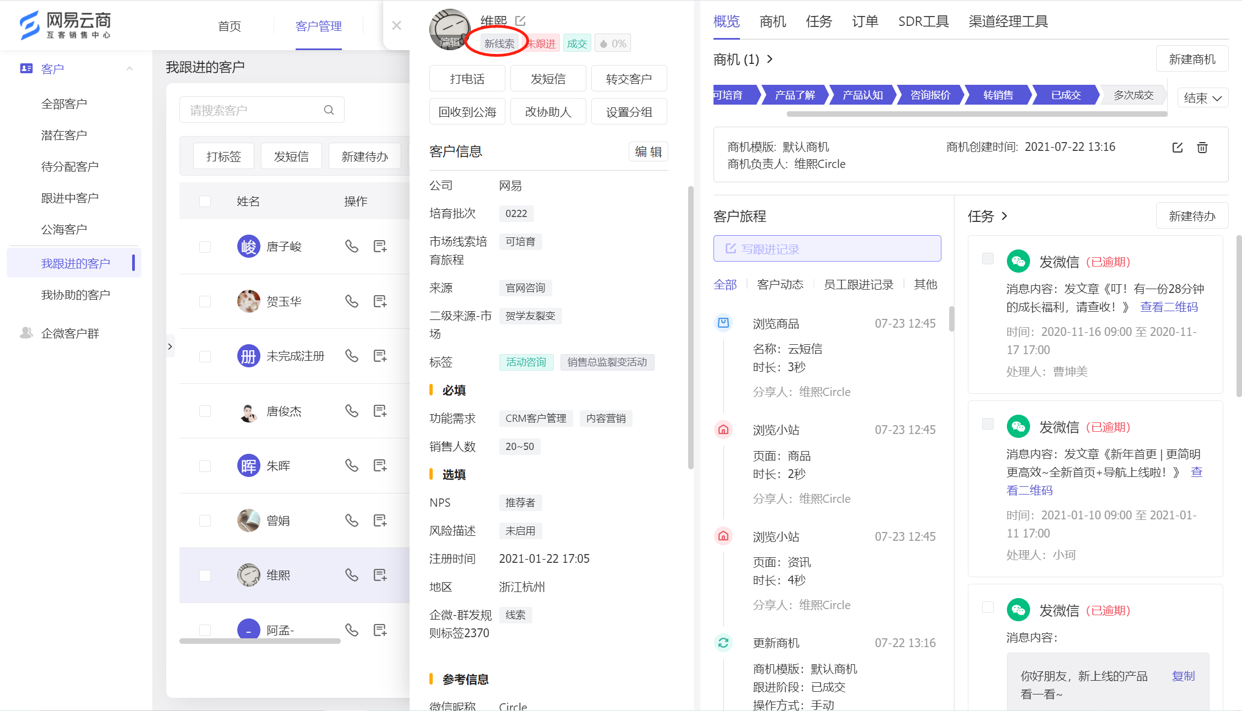
Task: Create to-do for 贺玉华 row
Action: (x=380, y=301)
